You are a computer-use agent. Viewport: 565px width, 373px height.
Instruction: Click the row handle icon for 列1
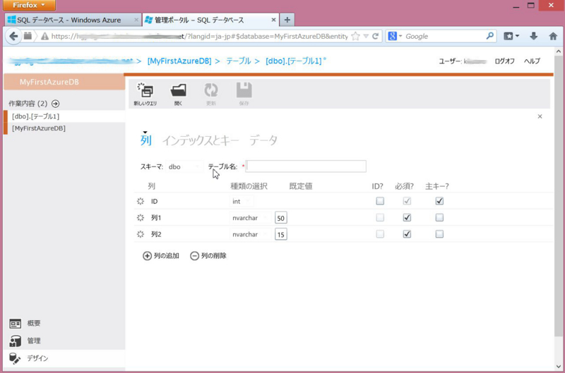141,218
